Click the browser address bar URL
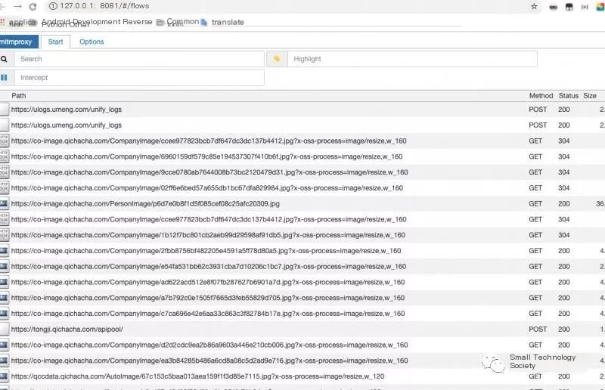This screenshot has width=605, height=390. (x=104, y=6)
